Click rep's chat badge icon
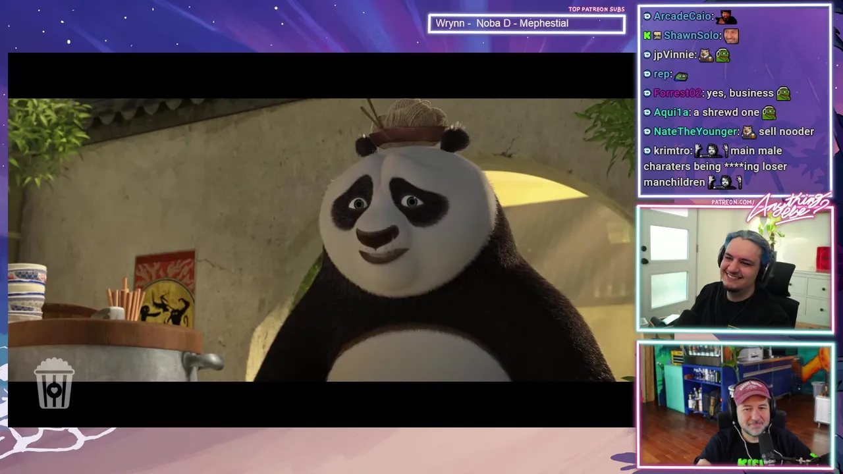This screenshot has height=474, width=843. 647,74
